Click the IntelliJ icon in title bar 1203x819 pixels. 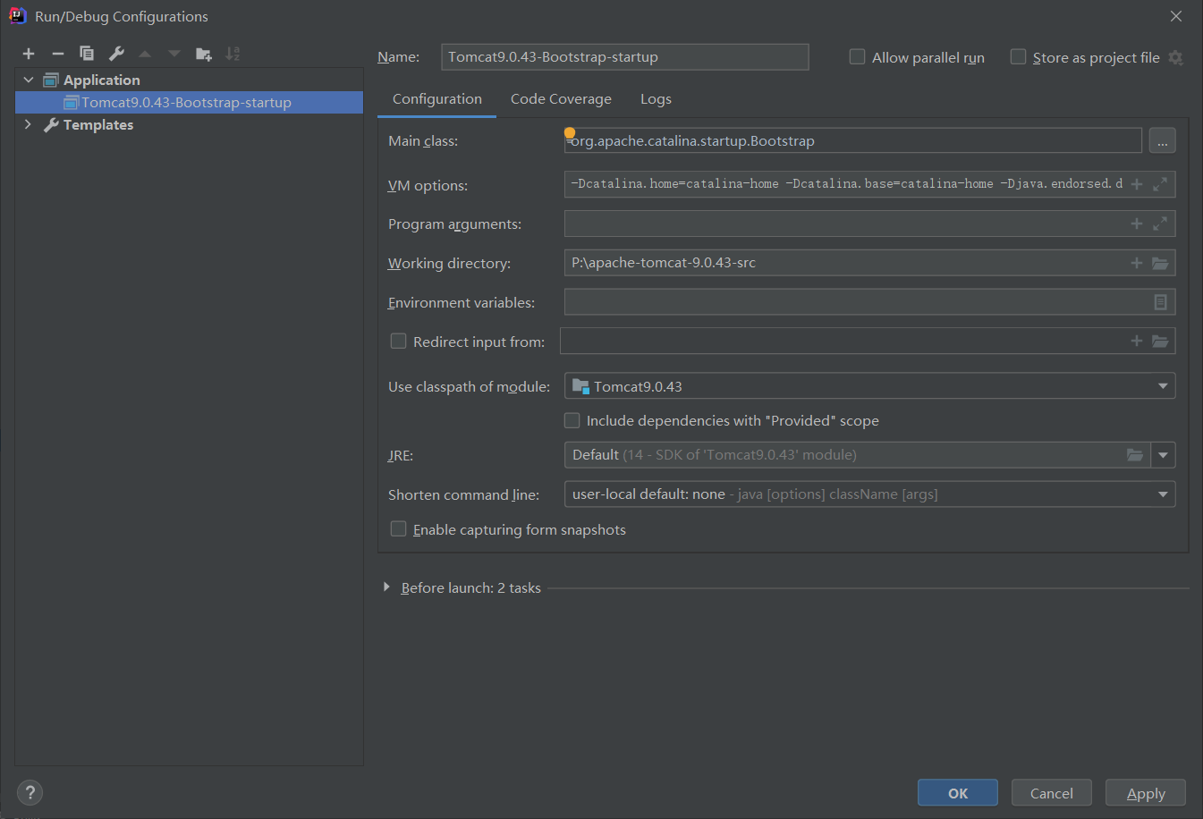[17, 16]
